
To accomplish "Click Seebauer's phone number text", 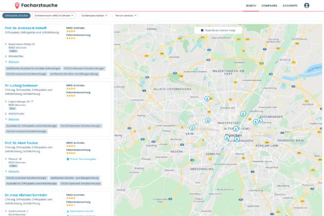I will [x=16, y=114].
